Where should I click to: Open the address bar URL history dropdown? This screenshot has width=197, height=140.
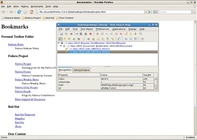click(x=146, y=12)
